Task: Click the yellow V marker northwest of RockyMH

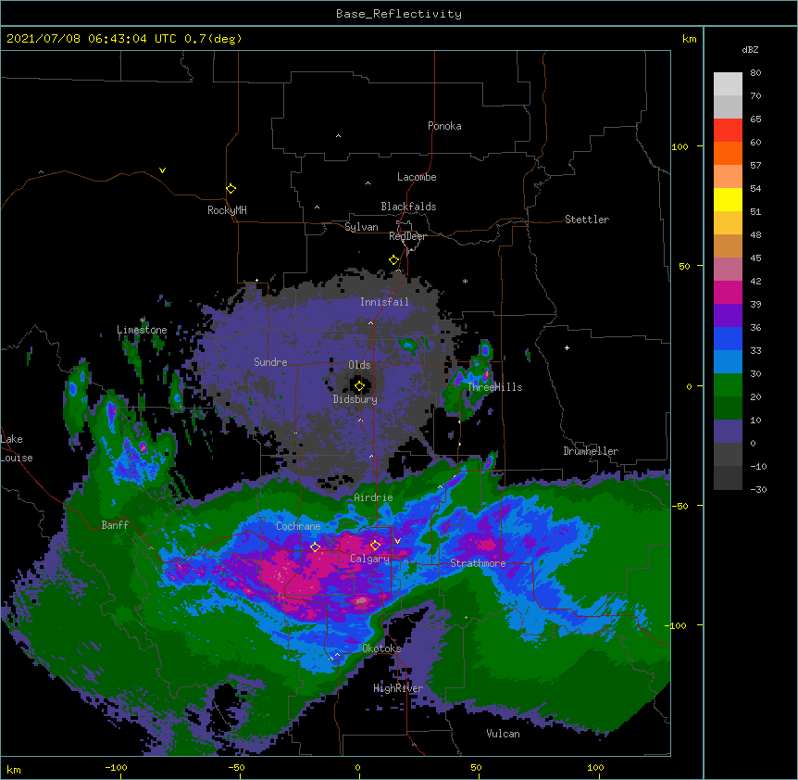Action: (162, 170)
